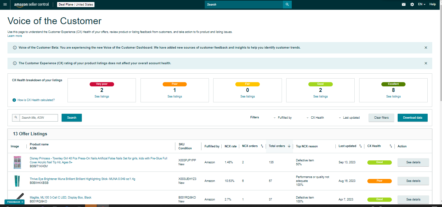Dismiss the CX rating account health notice
The width and height of the screenshot is (442, 207).
tap(426, 63)
